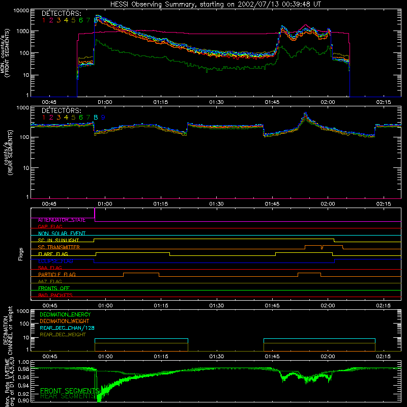Screen dimensions: 407x407
Task: Click 02:15 time tick under front segments plot
Action: (384, 102)
